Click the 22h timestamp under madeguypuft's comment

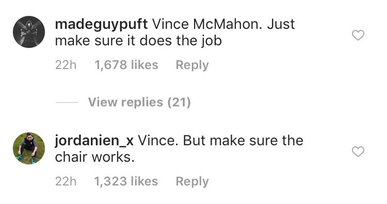pyautogui.click(x=66, y=65)
